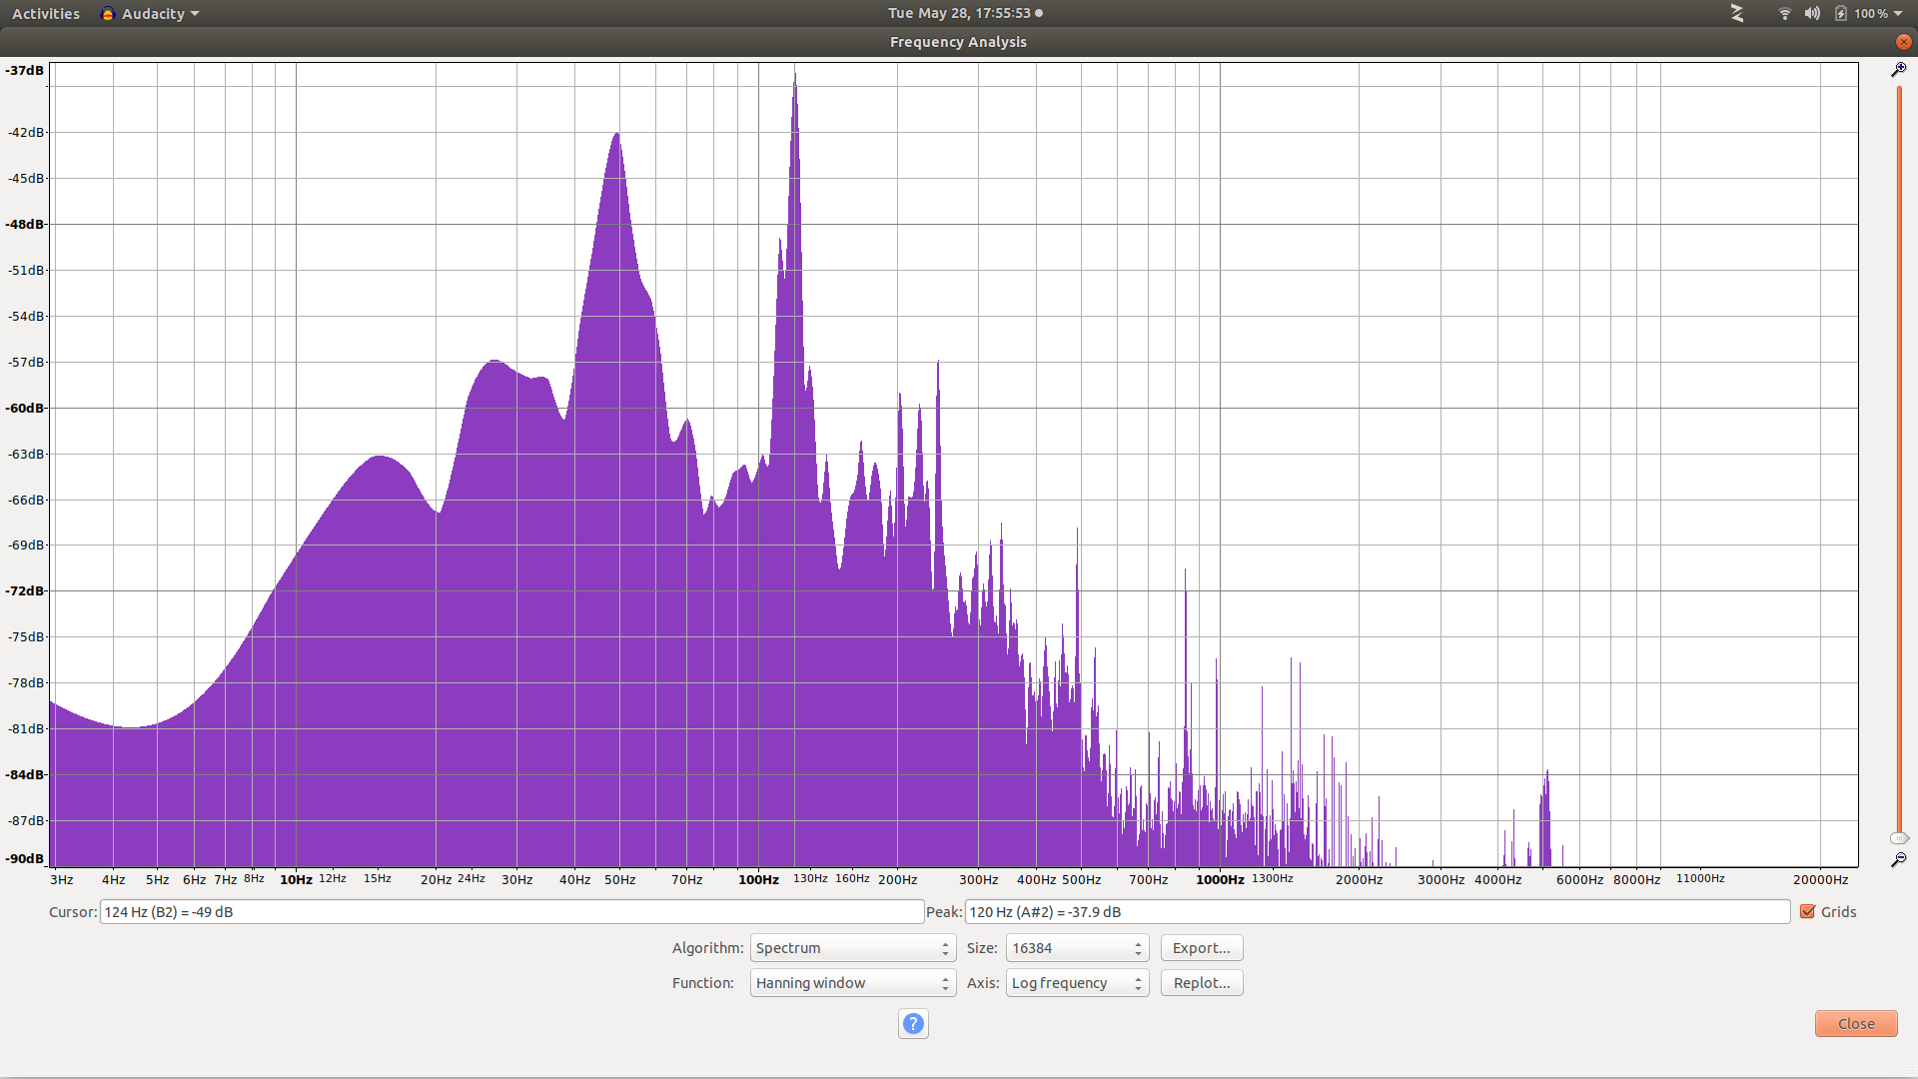This screenshot has width=1918, height=1079.
Task: Click the "-60dB" label on the vertical axis
Action: (x=25, y=408)
